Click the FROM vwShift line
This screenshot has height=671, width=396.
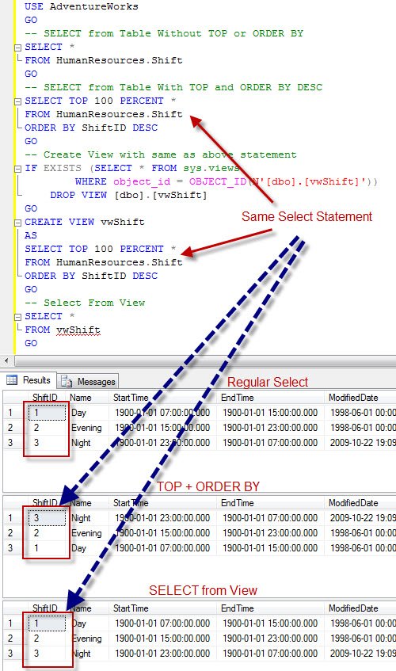pyautogui.click(x=63, y=330)
